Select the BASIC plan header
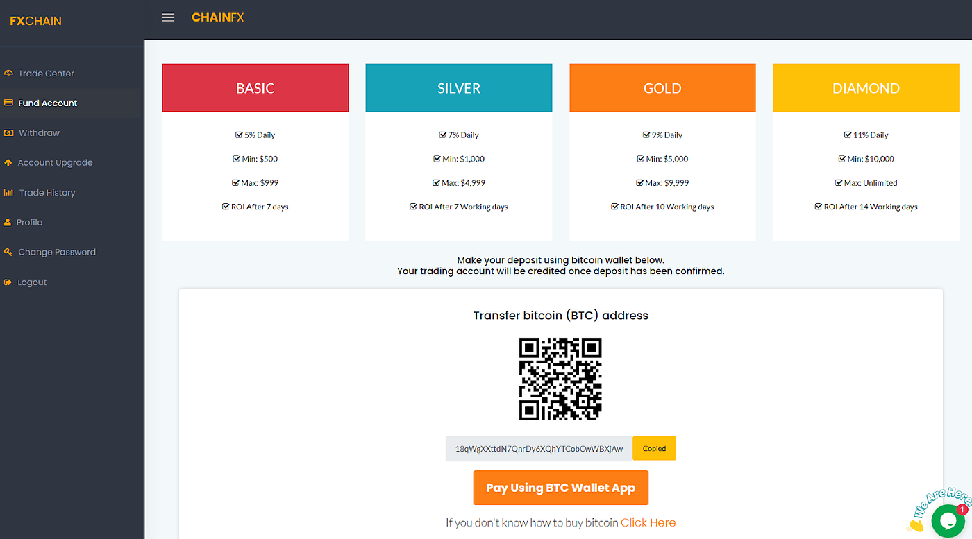Viewport: 972px width, 539px height. pos(255,87)
